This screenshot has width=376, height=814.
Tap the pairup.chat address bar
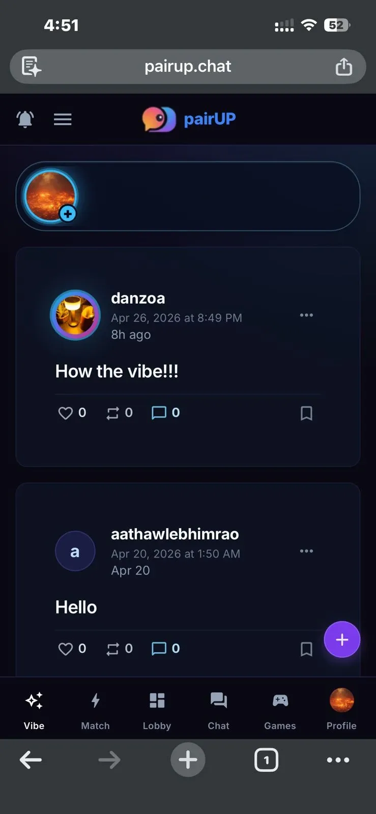tap(188, 67)
